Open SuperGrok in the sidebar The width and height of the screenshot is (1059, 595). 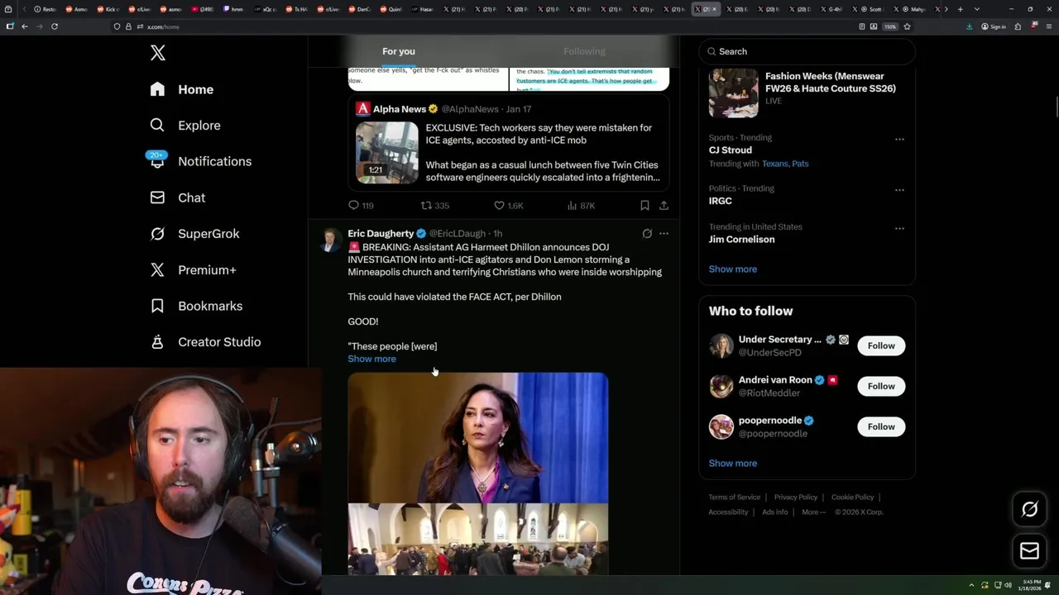coord(194,234)
